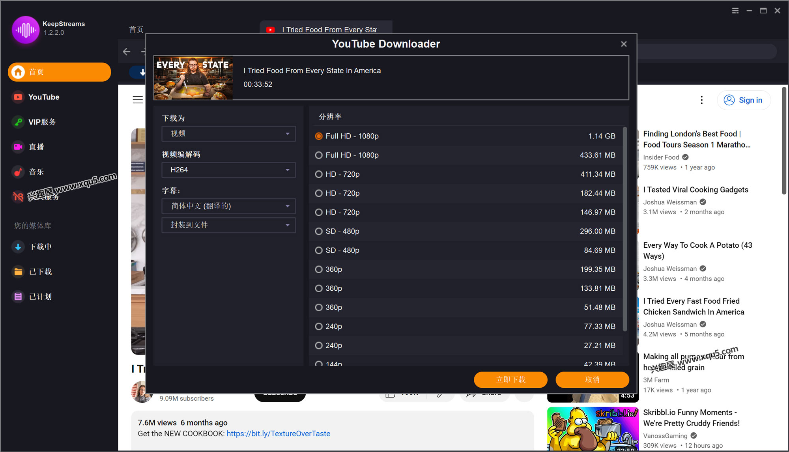Open the Skribbl.io Funny Moments thumbnail

click(593, 429)
